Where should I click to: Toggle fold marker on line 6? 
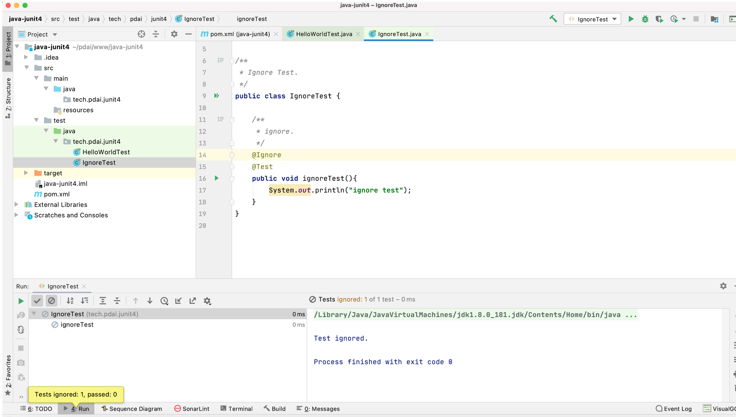pyautogui.click(x=232, y=61)
